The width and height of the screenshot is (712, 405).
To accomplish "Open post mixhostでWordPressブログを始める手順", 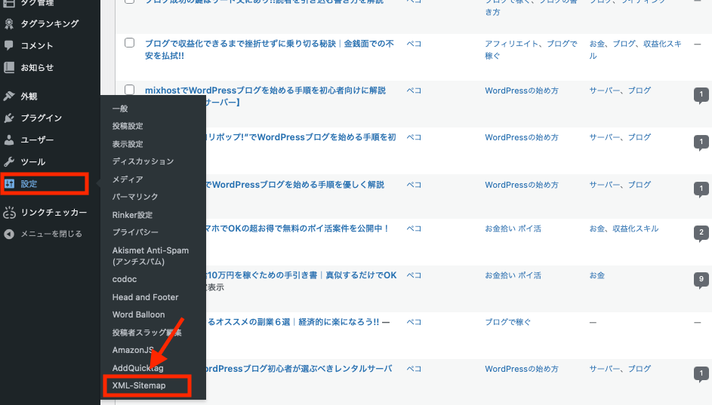I will [x=266, y=91].
